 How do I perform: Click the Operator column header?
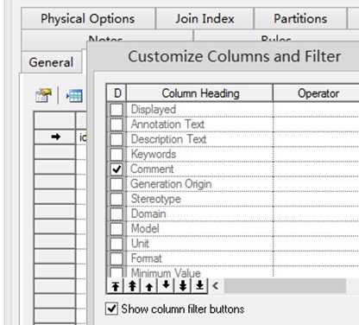point(317,93)
